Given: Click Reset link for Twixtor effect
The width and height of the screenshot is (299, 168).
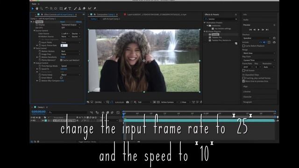Looking at the screenshot, I should [x=63, y=22].
